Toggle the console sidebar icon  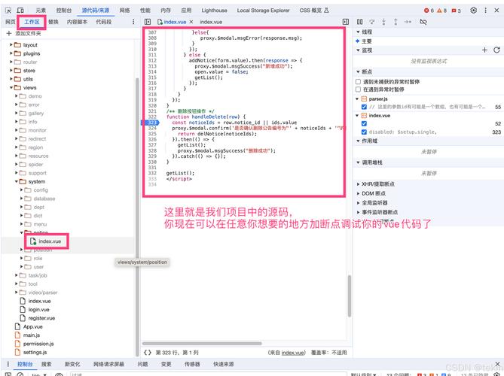pyautogui.click(x=8, y=374)
